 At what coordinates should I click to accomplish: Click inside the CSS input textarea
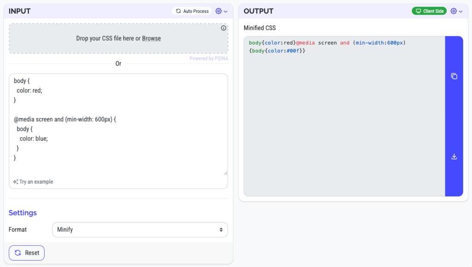pos(118,124)
